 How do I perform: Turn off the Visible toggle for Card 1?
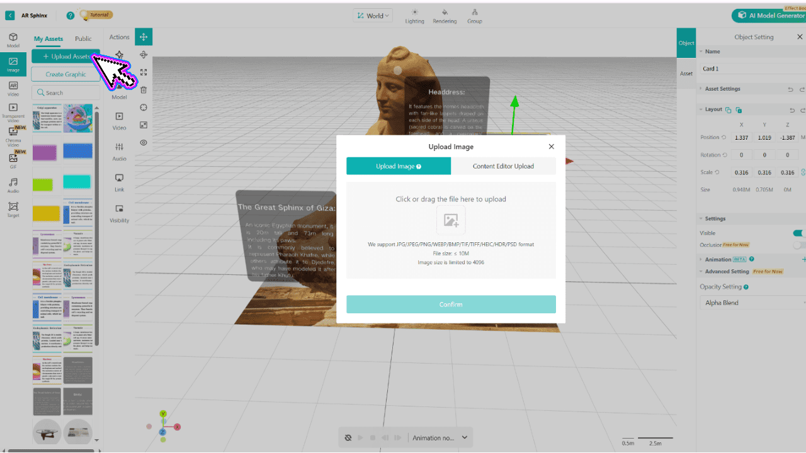point(799,232)
